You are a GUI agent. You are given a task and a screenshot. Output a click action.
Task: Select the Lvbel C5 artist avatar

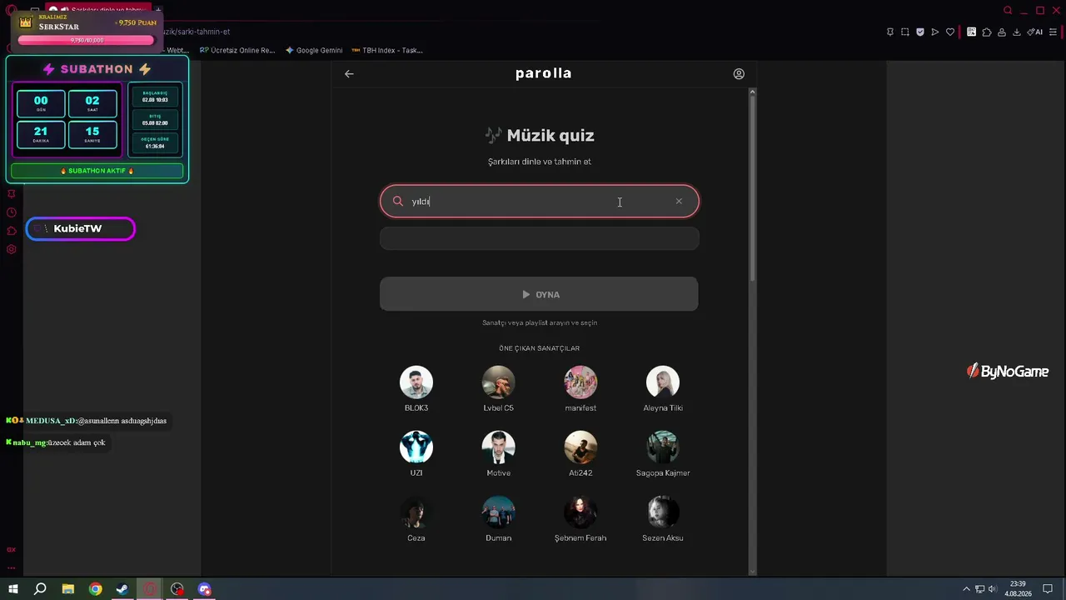coord(499,382)
